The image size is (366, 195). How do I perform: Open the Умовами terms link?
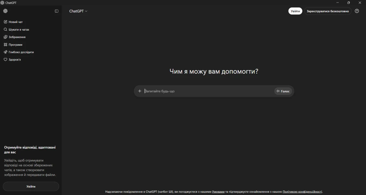(218, 192)
